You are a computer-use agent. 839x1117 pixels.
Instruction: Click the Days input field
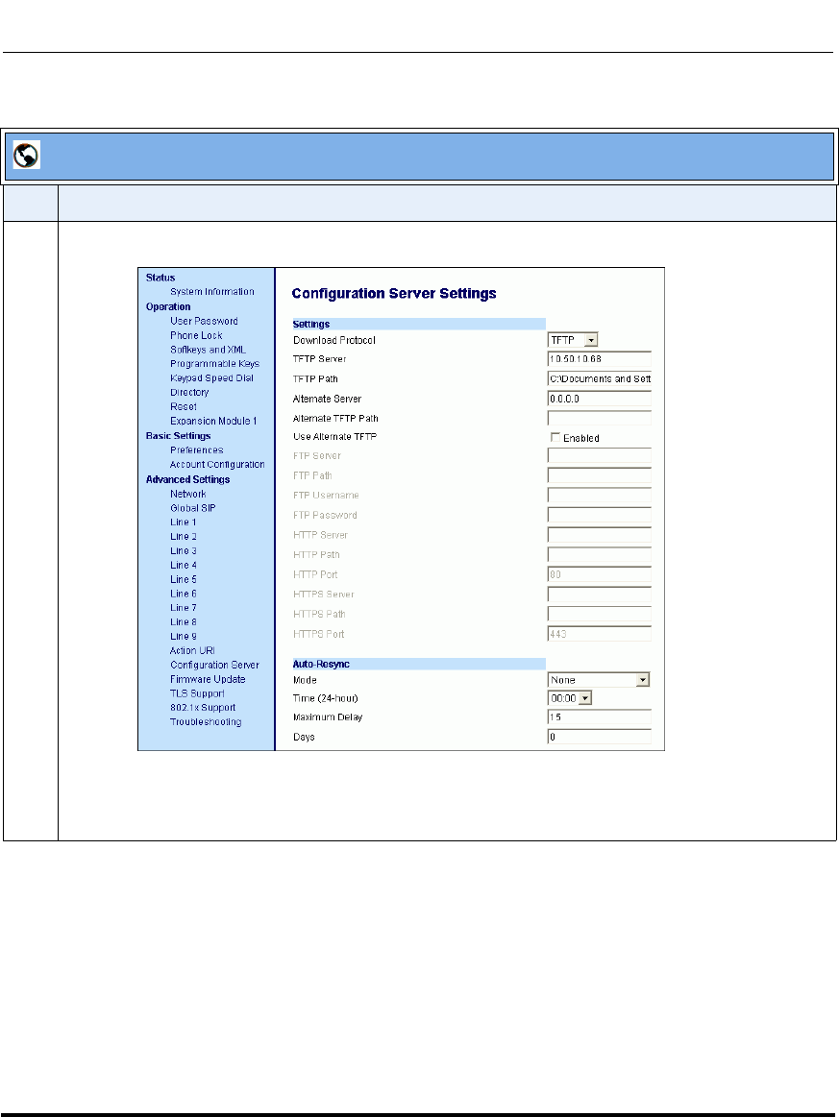point(600,737)
